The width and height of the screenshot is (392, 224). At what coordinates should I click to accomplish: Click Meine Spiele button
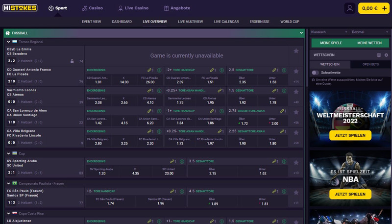[x=331, y=43]
